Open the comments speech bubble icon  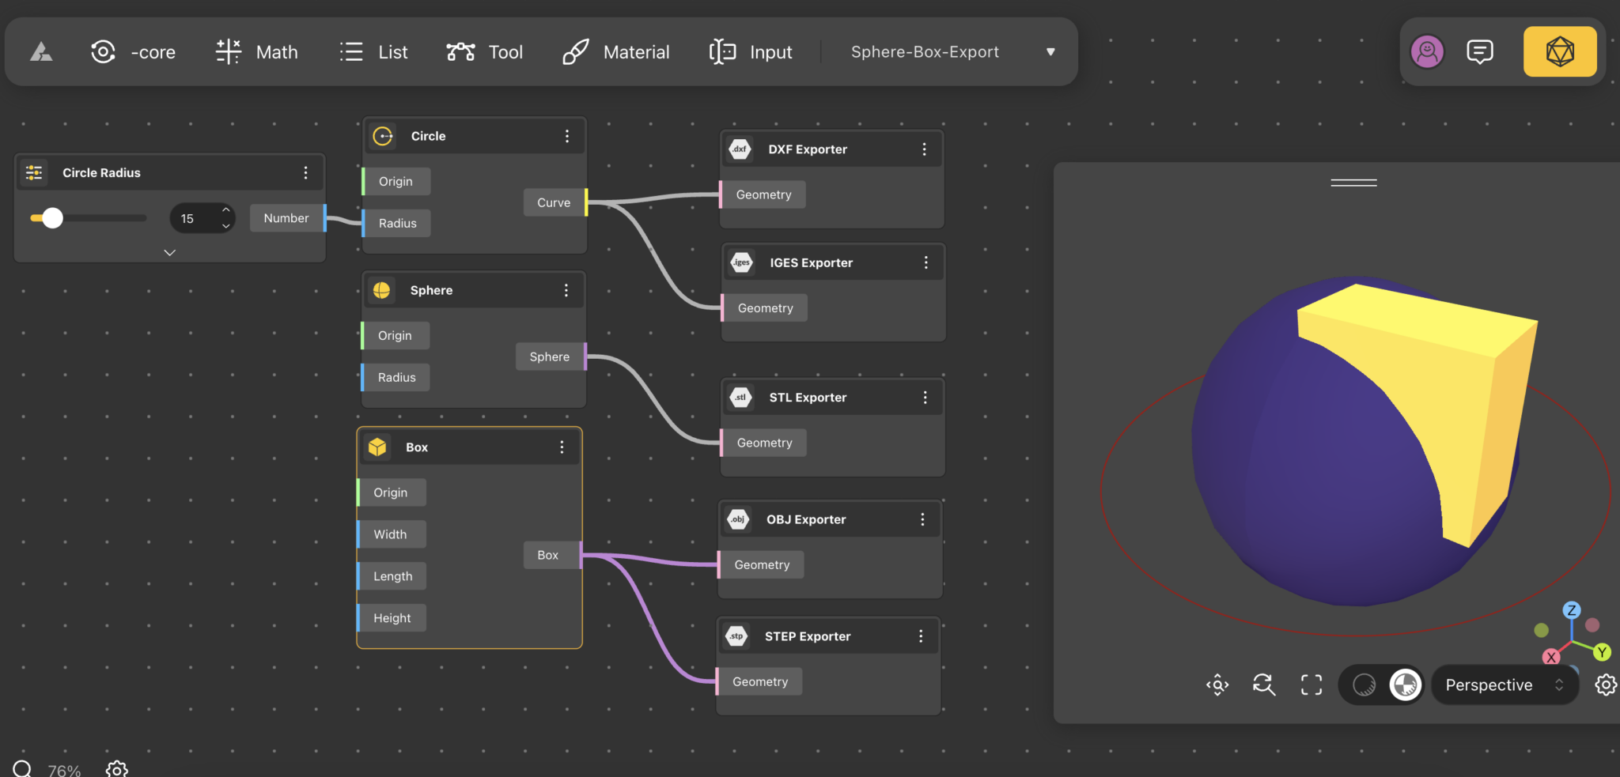click(1479, 52)
